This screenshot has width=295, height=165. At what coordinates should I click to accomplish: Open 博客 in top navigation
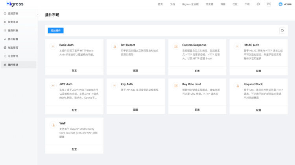[223, 4]
